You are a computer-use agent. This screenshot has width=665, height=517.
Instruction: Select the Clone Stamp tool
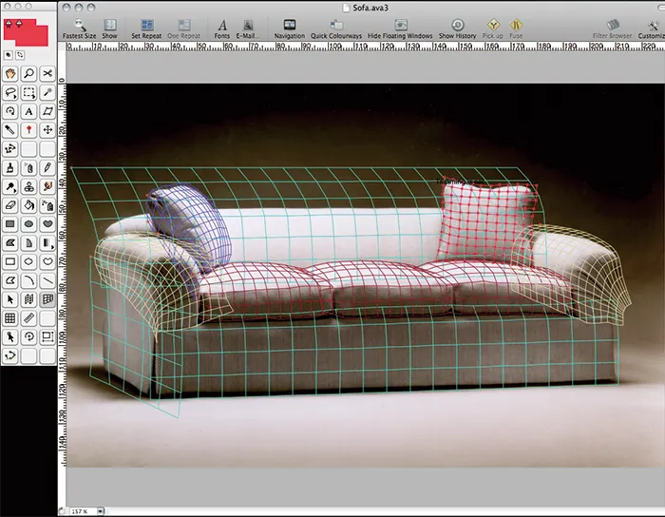28,186
